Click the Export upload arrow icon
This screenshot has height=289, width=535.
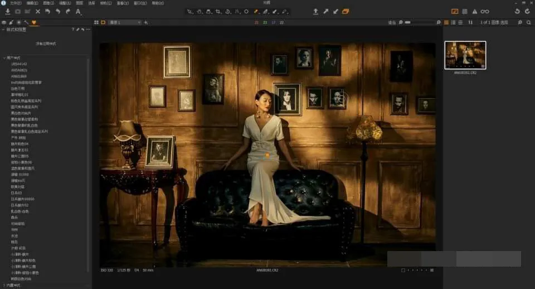tap(315, 12)
